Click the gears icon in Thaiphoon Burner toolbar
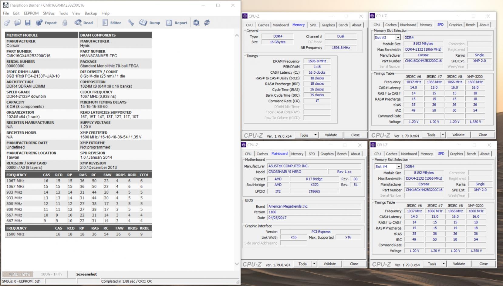 coord(7,23)
